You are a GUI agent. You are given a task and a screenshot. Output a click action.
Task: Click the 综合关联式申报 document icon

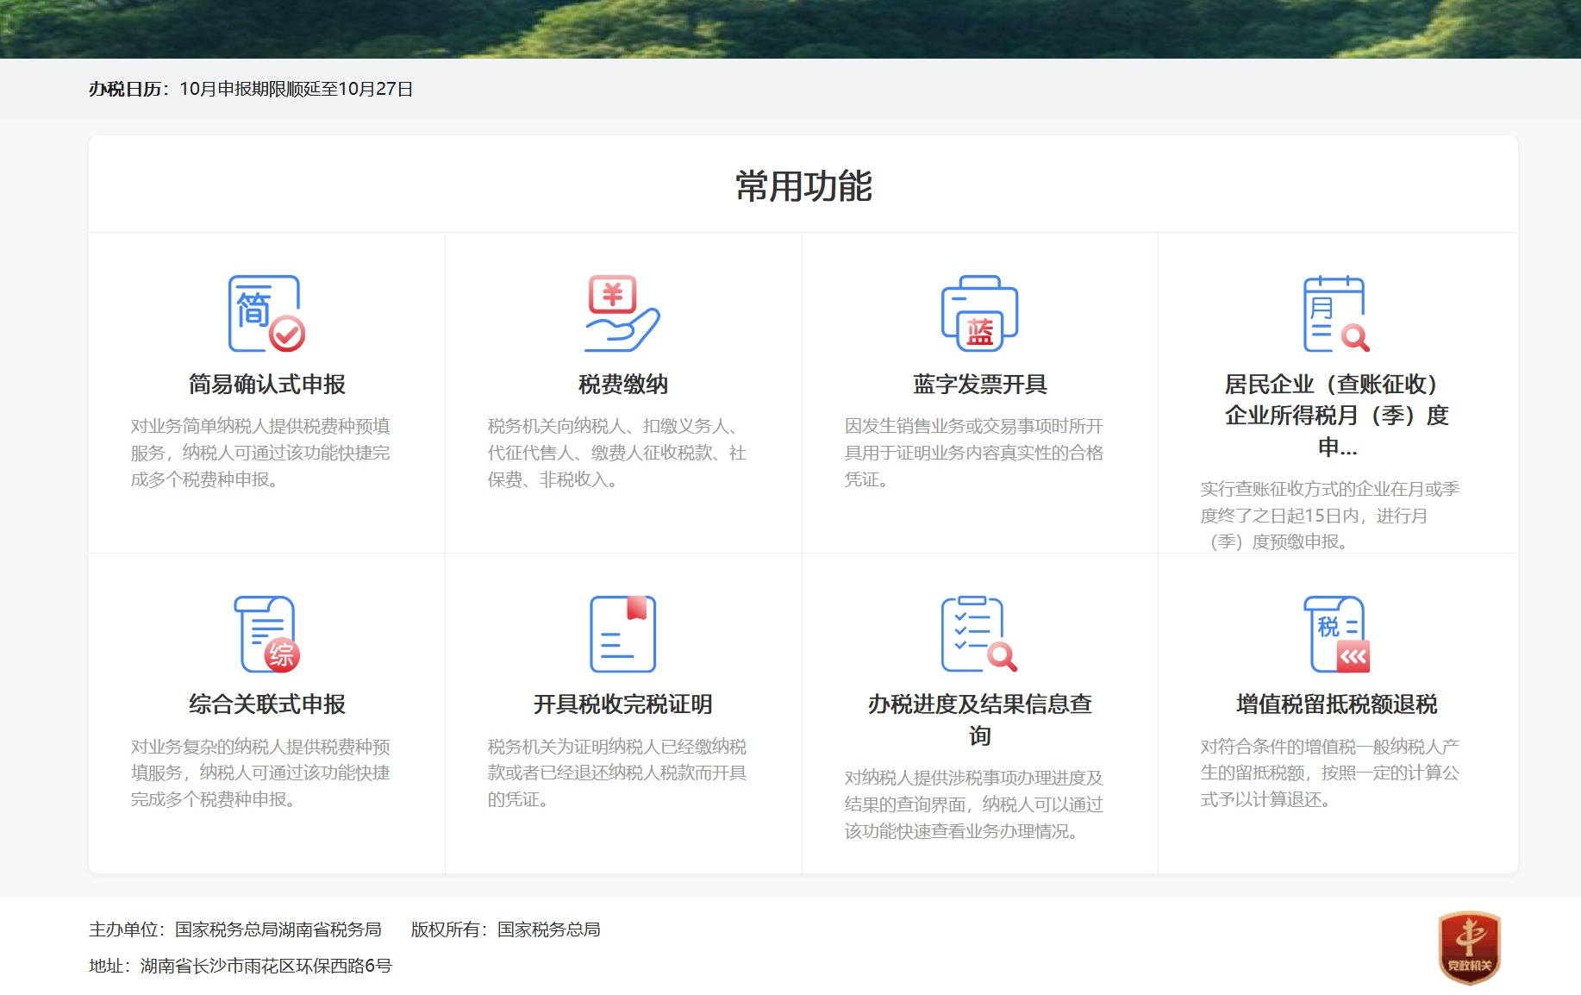pyautogui.click(x=266, y=635)
